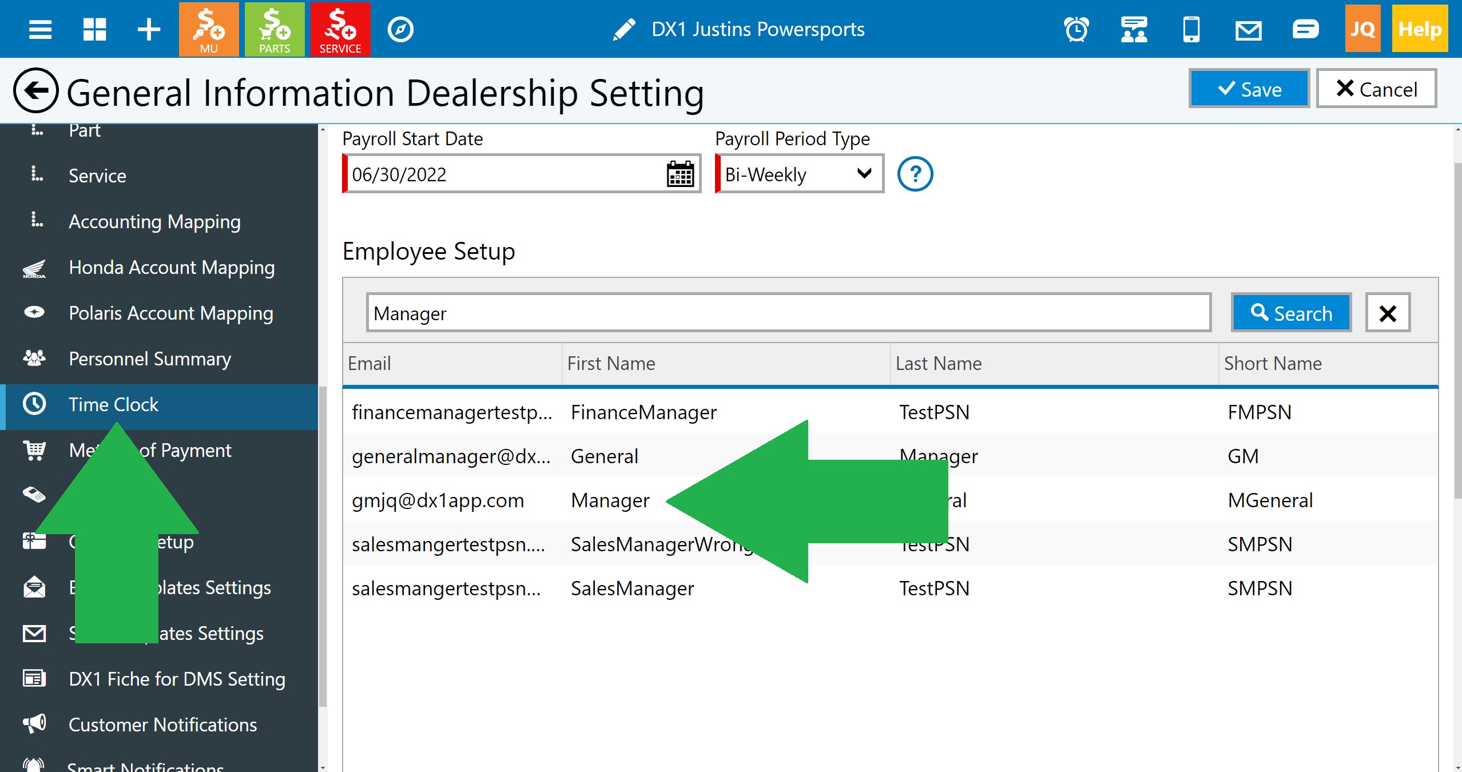Click the envelope mail icon in header
Image resolution: width=1462 pixels, height=772 pixels.
1248,29
